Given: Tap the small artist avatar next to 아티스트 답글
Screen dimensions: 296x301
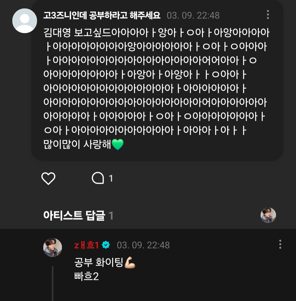Looking at the screenshot, I should tap(268, 215).
